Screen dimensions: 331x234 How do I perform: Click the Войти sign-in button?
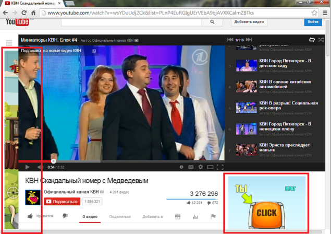tap(313, 22)
